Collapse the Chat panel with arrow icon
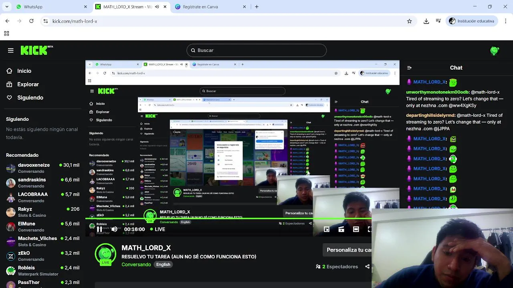The image size is (513, 288). [409, 68]
